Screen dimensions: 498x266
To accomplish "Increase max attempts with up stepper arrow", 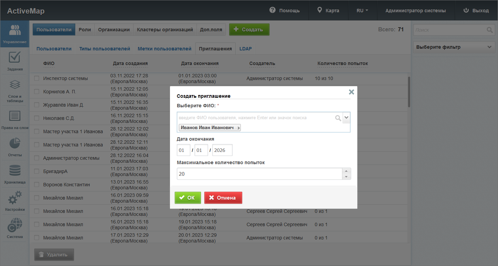I will pyautogui.click(x=346, y=171).
